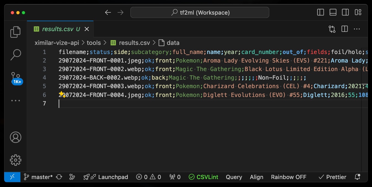Toggle the secondary side bar layout button
This screenshot has width=372, height=187.
click(x=345, y=12)
